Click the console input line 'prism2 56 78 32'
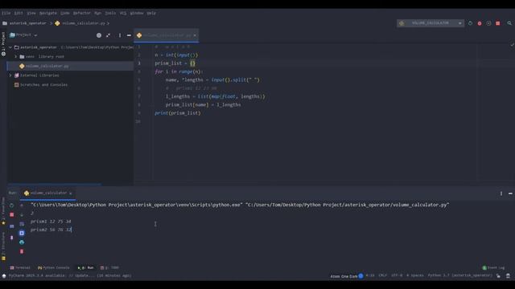 tap(51, 230)
